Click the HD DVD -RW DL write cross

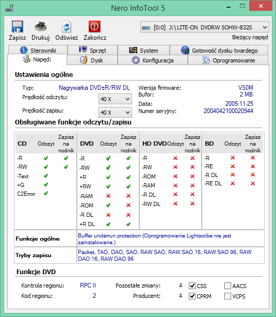click(x=192, y=203)
